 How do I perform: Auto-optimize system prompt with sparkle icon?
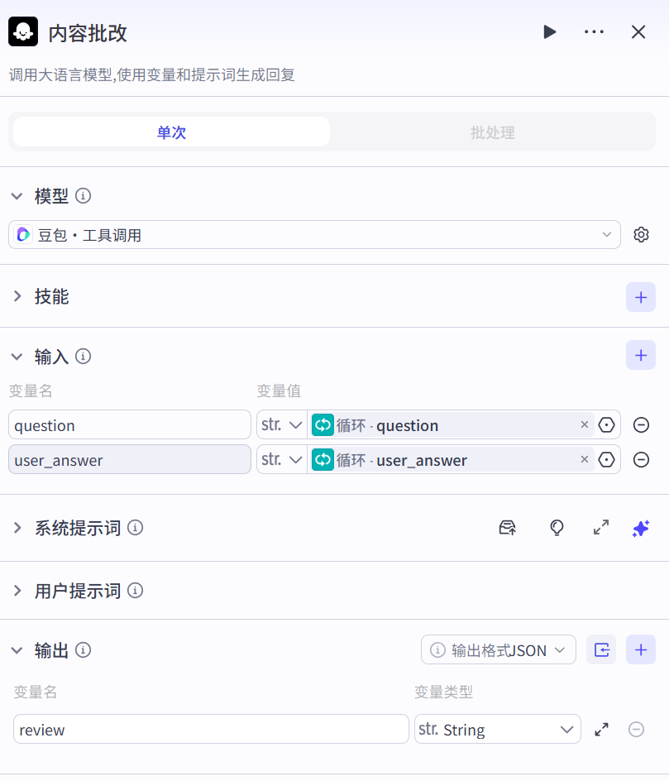click(640, 528)
